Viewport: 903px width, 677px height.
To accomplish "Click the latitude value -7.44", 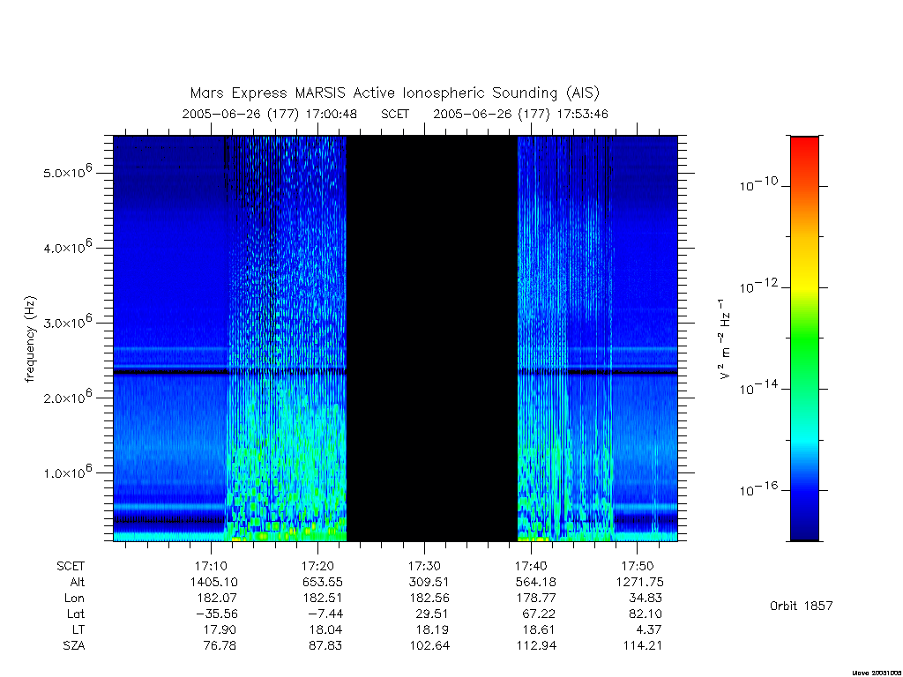I will coord(325,614).
